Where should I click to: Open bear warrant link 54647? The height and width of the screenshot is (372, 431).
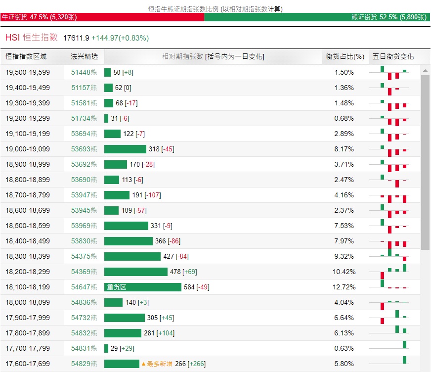click(x=84, y=287)
